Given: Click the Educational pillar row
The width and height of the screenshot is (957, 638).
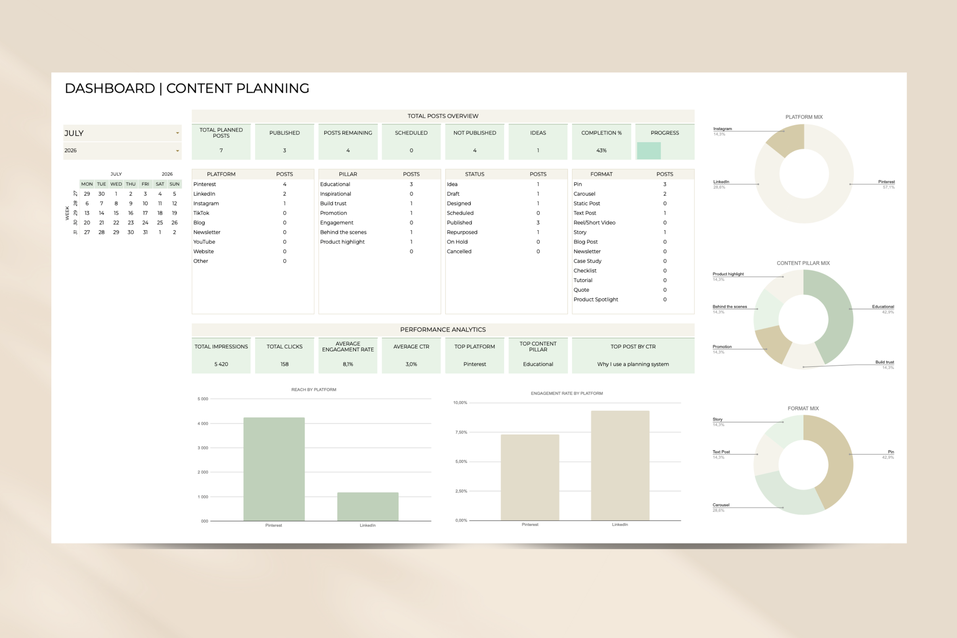Looking at the screenshot, I should point(379,184).
